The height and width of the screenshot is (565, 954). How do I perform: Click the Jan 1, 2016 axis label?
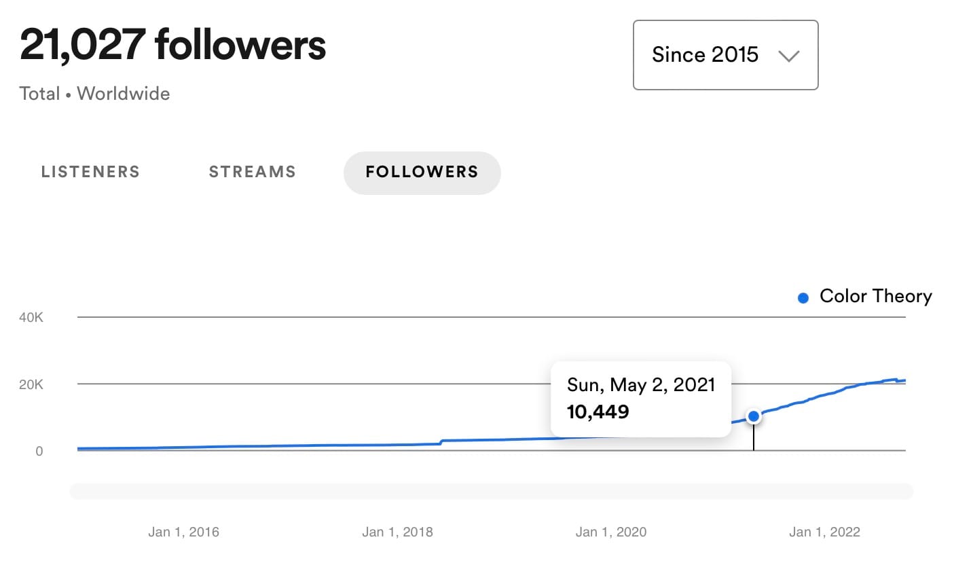[x=183, y=532]
